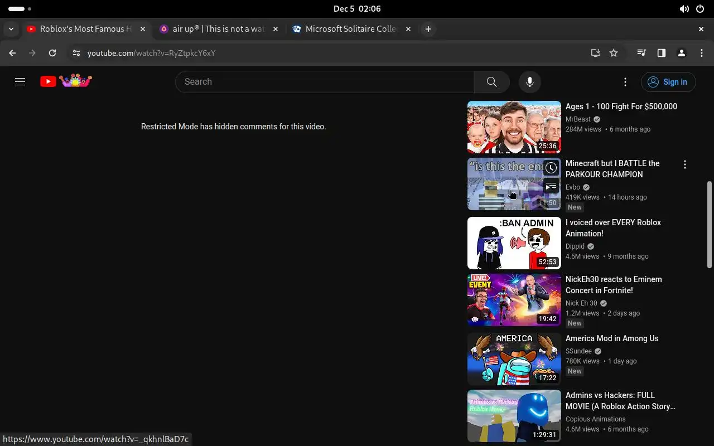
Task: Click SSundee channel name
Action: pyautogui.click(x=578, y=351)
